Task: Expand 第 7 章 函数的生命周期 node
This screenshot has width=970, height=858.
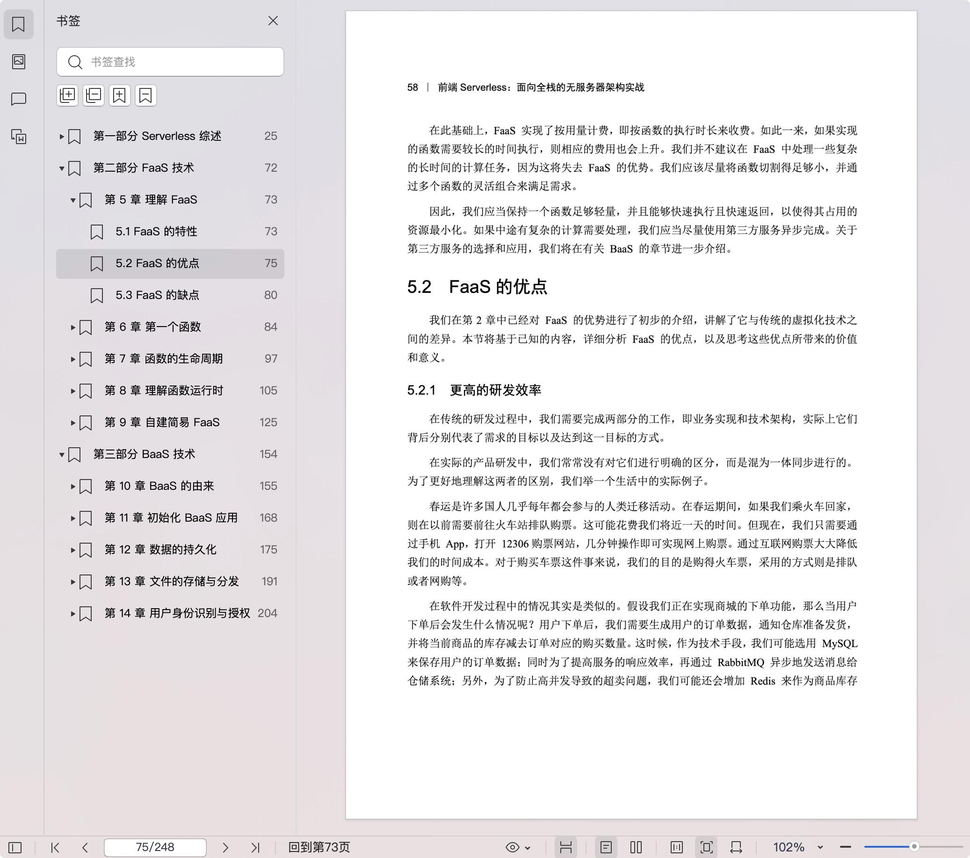Action: click(x=72, y=359)
